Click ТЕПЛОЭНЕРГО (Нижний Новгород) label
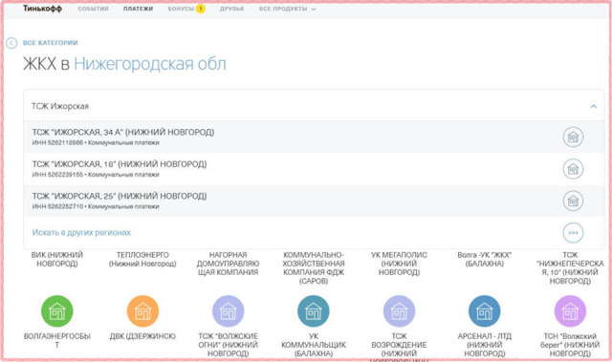The width and height of the screenshot is (612, 362). [142, 259]
